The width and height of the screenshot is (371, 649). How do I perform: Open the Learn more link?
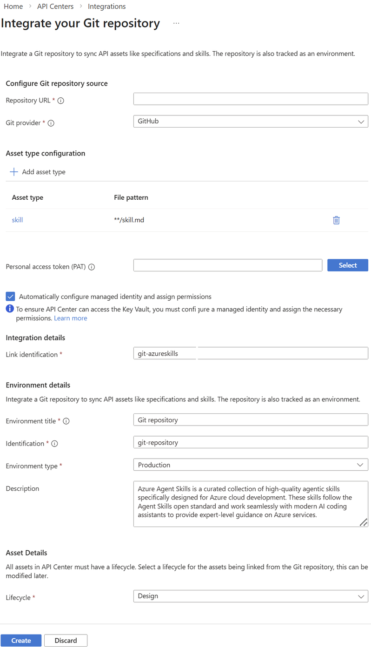pyautogui.click(x=71, y=318)
